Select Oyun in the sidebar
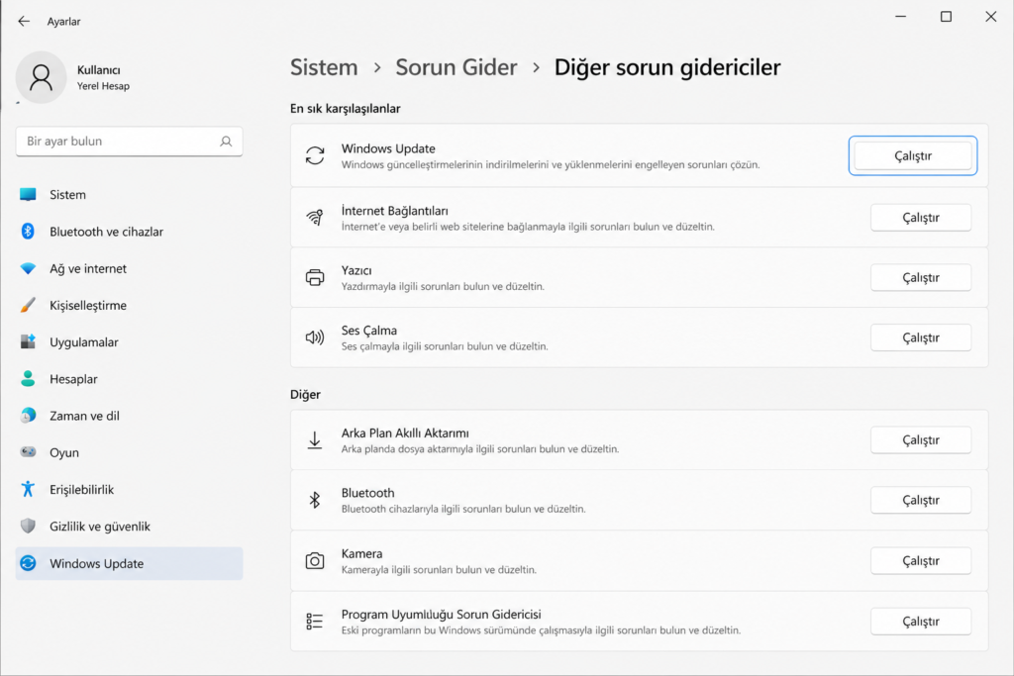1014x676 pixels. 130,452
